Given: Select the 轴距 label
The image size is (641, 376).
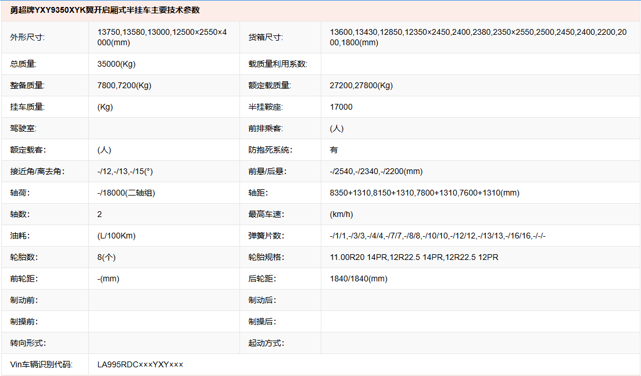Looking at the screenshot, I should pyautogui.click(x=258, y=193).
